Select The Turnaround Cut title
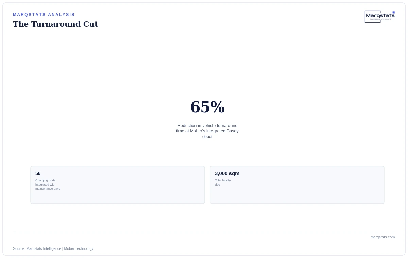The height and width of the screenshot is (258, 408). tap(55, 24)
